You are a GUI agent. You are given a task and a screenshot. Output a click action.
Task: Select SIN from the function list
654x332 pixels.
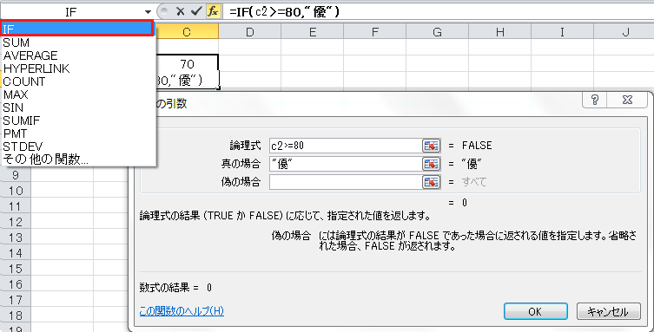[78, 107]
